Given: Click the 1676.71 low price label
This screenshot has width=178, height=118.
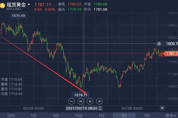Looking at the screenshot, I should coord(81,95).
